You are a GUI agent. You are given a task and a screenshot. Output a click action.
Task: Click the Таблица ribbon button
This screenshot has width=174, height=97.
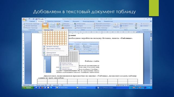pos(45,26)
